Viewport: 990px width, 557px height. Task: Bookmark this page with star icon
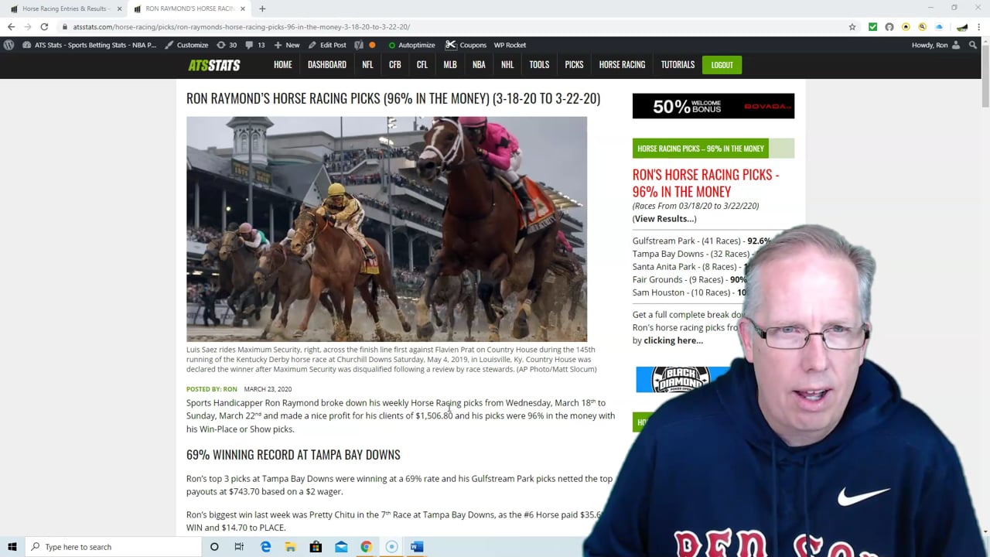click(852, 26)
